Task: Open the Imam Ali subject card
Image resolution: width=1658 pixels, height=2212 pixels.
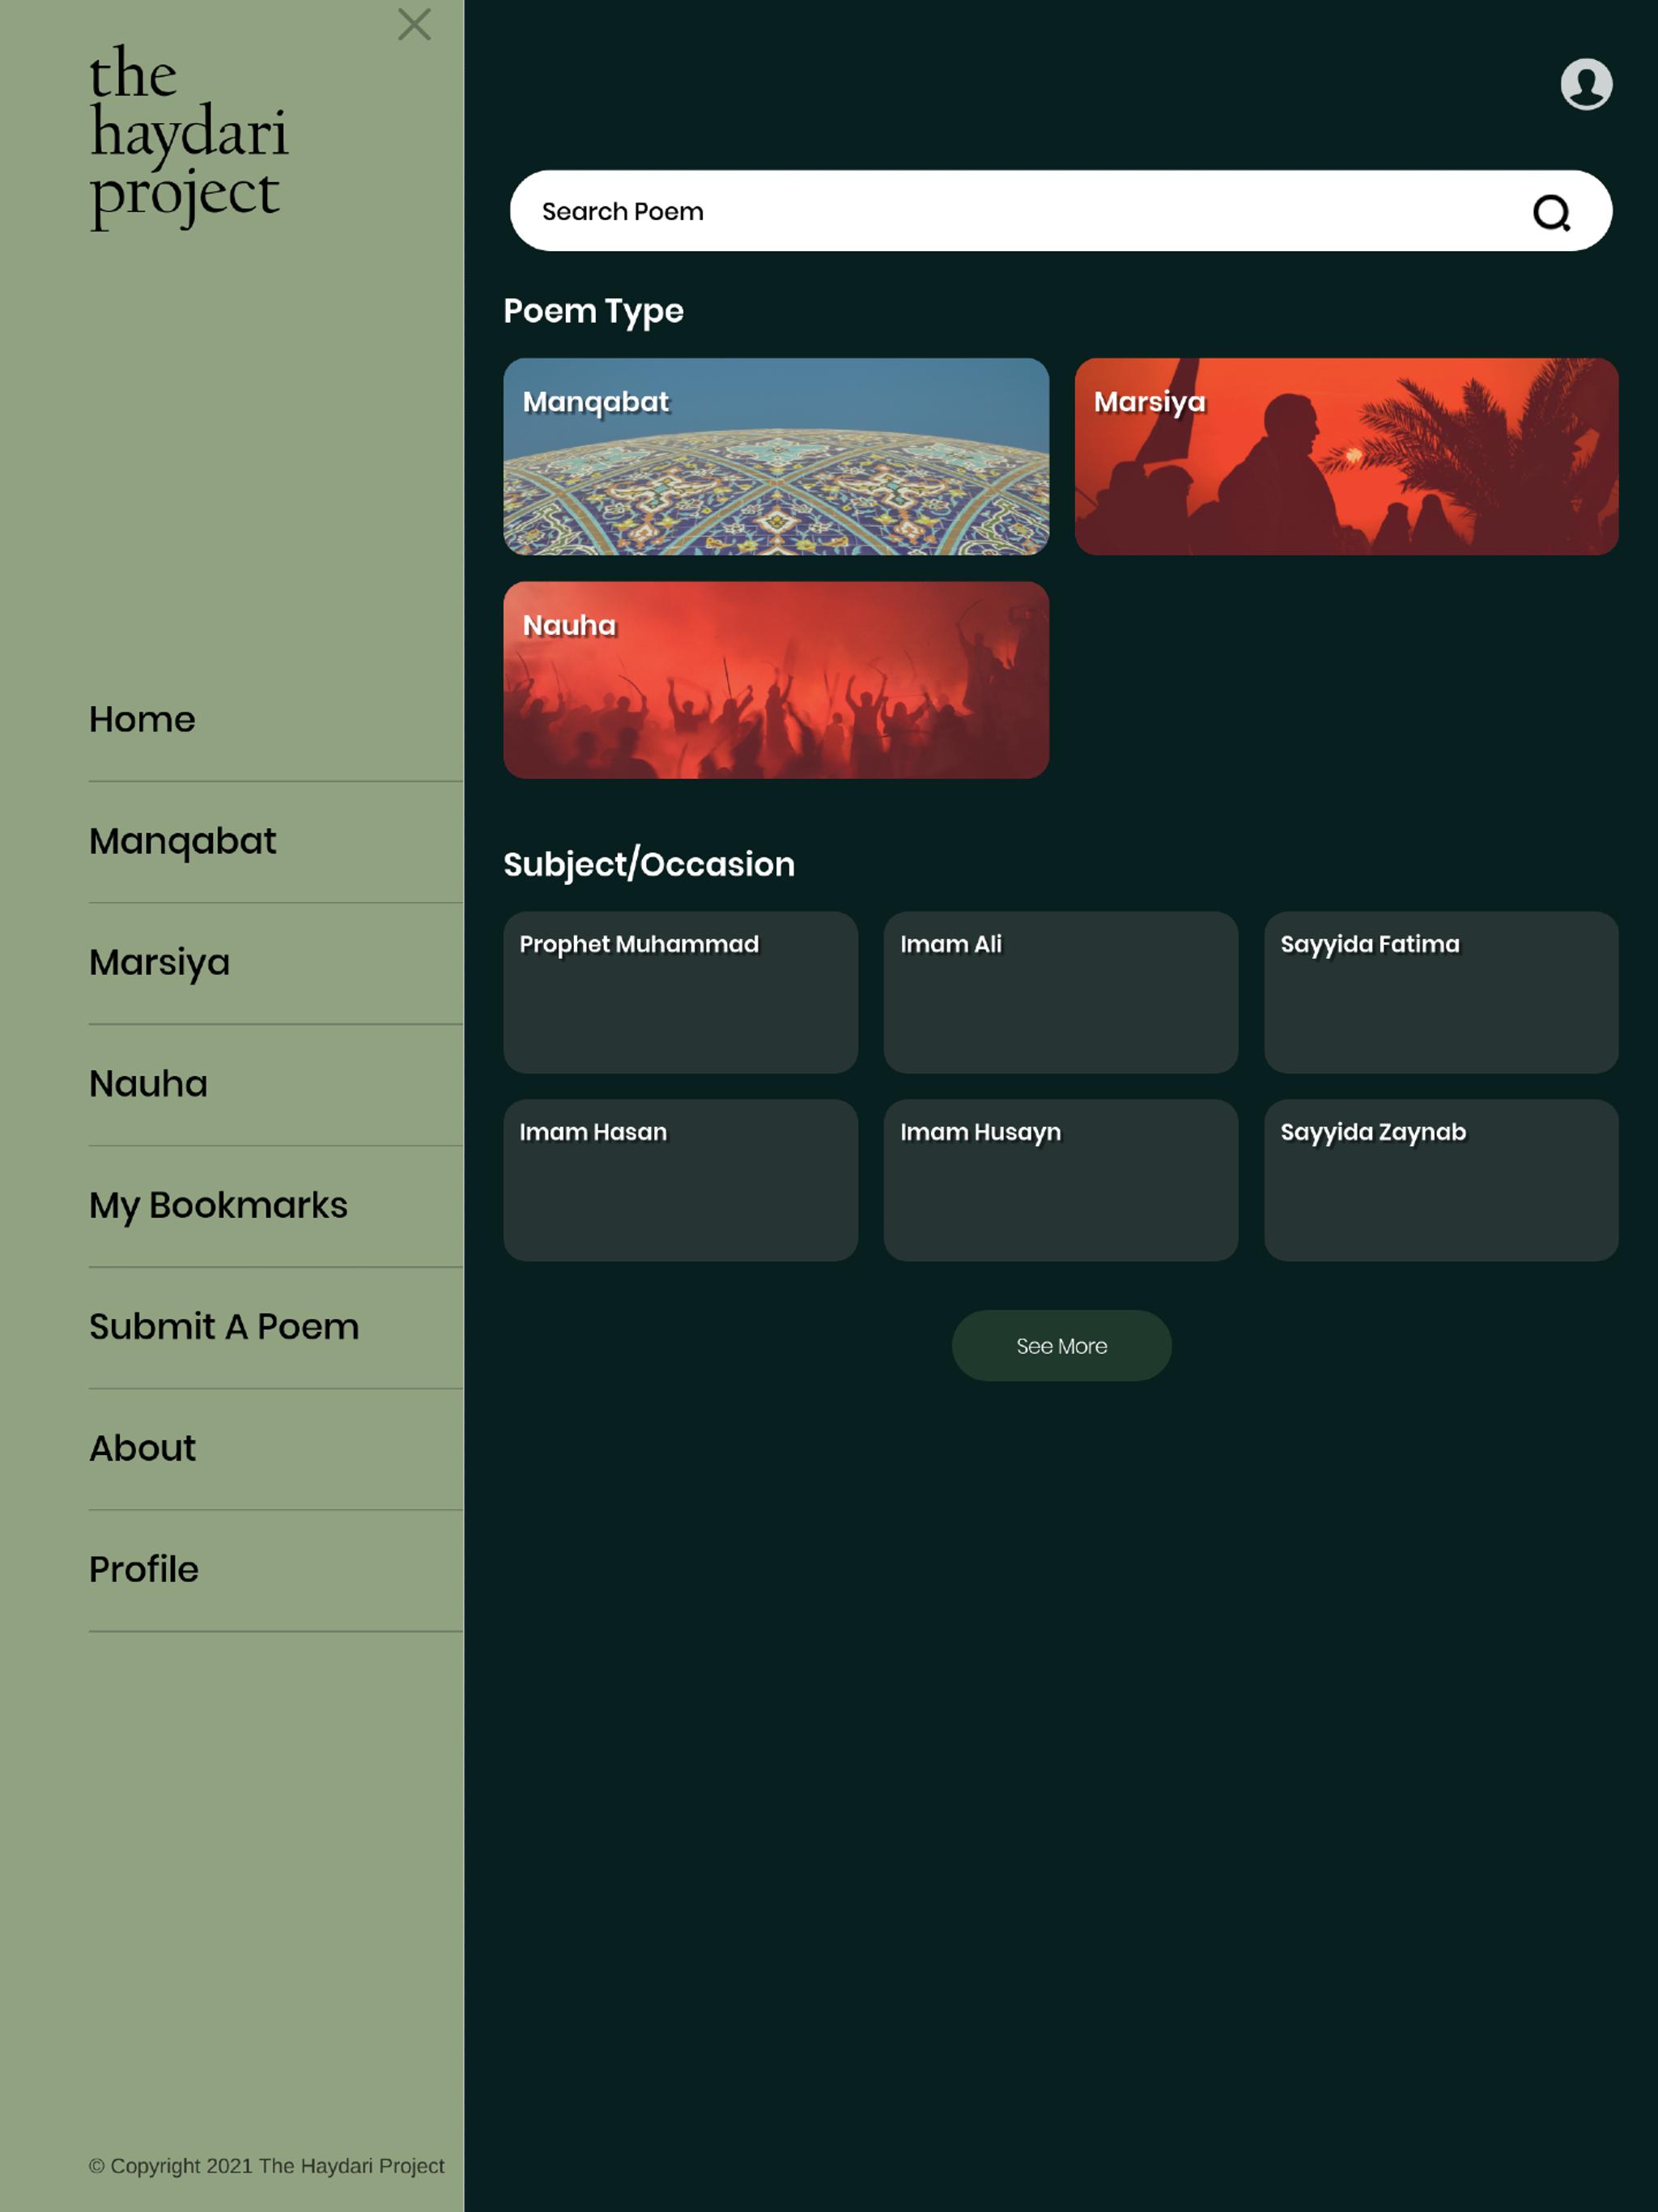Action: tap(1060, 992)
